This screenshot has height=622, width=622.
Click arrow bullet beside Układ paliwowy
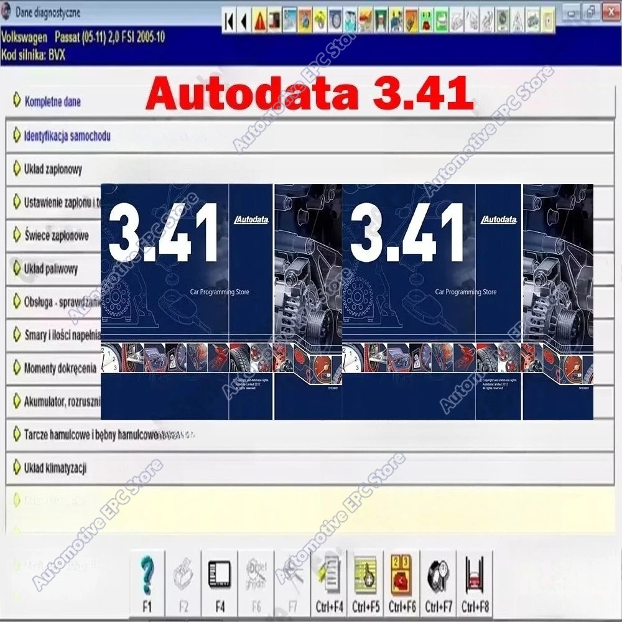tap(16, 267)
